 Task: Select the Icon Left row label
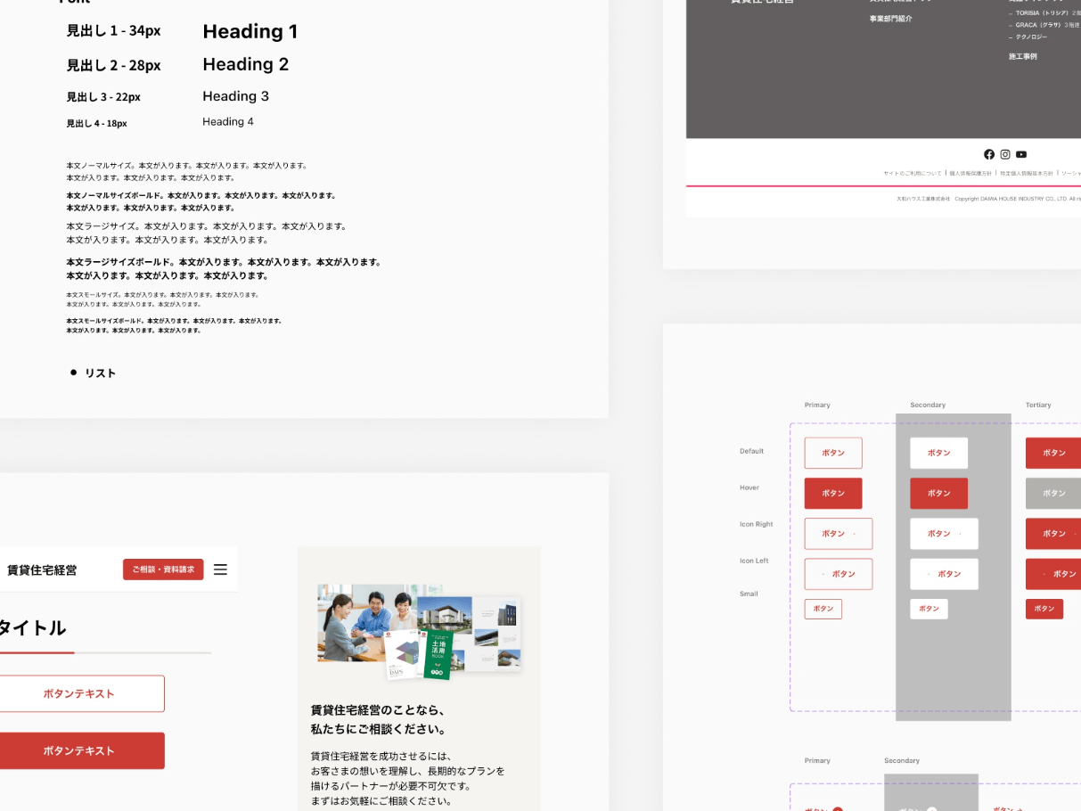click(x=754, y=561)
